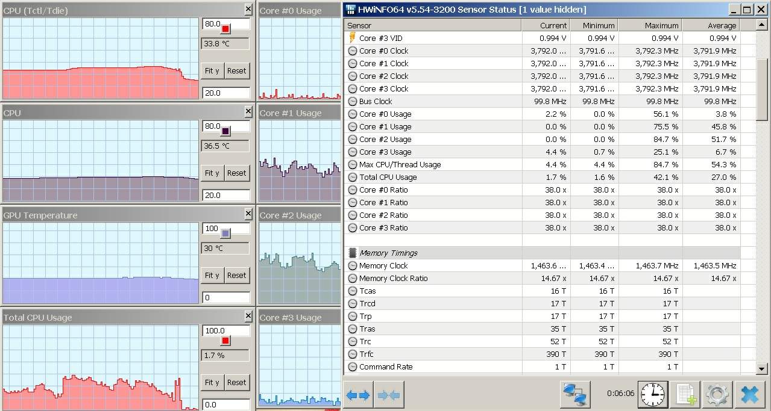The image size is (771, 411).
Task: Close the CPU temperature graph panel
Action: [x=248, y=112]
